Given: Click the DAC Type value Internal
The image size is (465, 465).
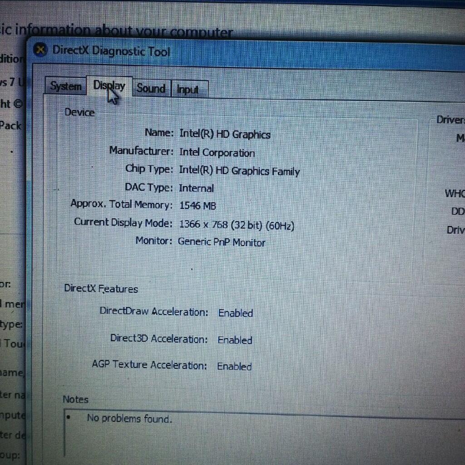Looking at the screenshot, I should click(x=196, y=188).
